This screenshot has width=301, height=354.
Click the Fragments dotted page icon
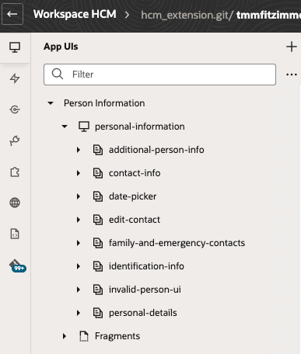tap(84, 336)
